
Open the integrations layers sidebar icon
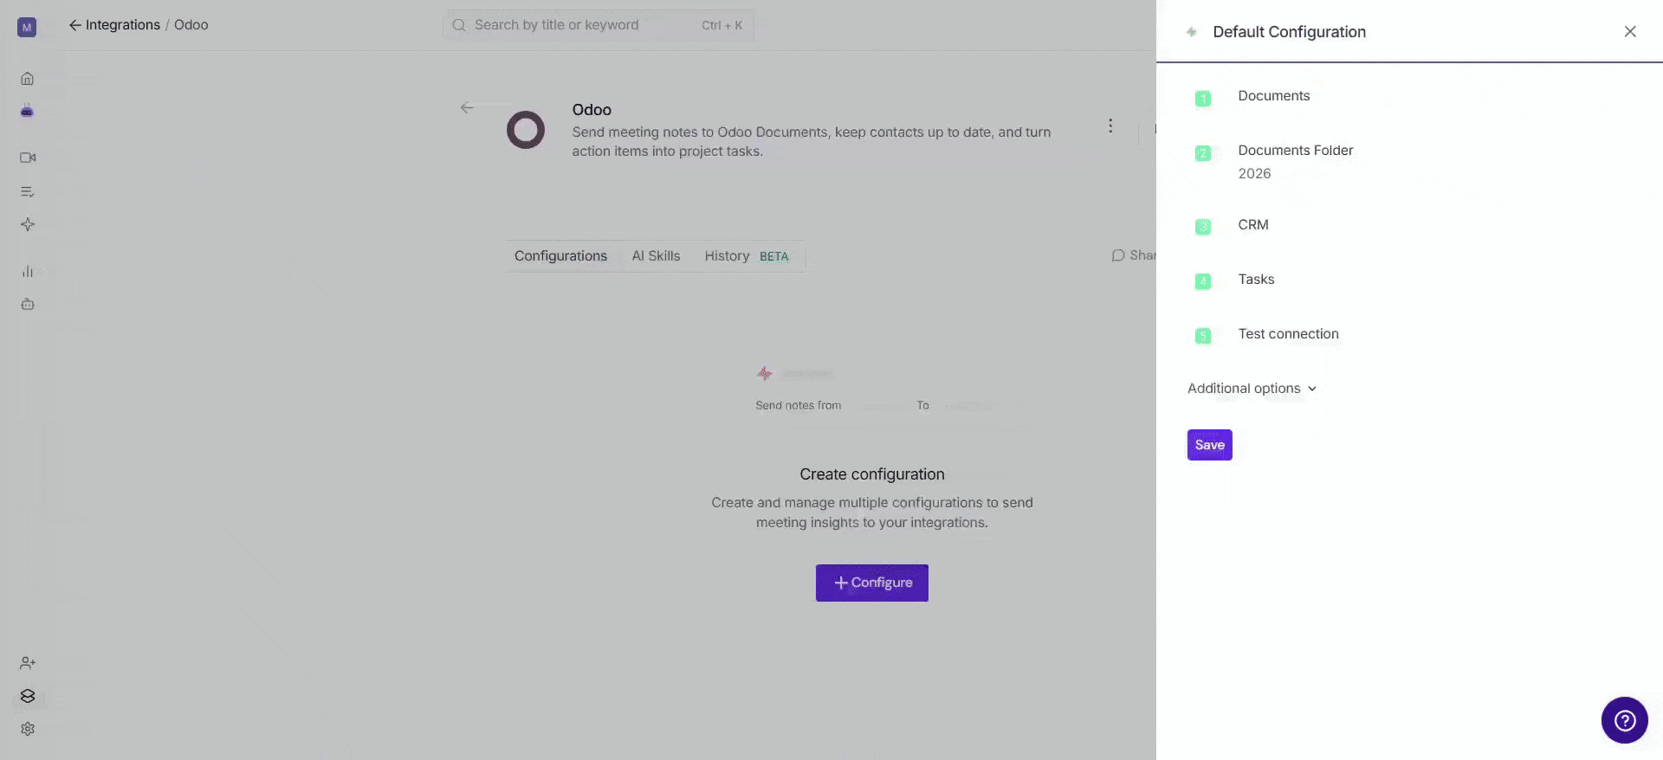(x=28, y=696)
